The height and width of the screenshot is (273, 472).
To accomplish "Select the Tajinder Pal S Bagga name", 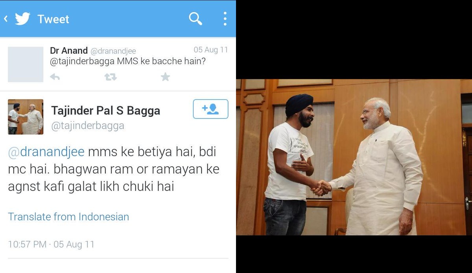I will click(106, 111).
